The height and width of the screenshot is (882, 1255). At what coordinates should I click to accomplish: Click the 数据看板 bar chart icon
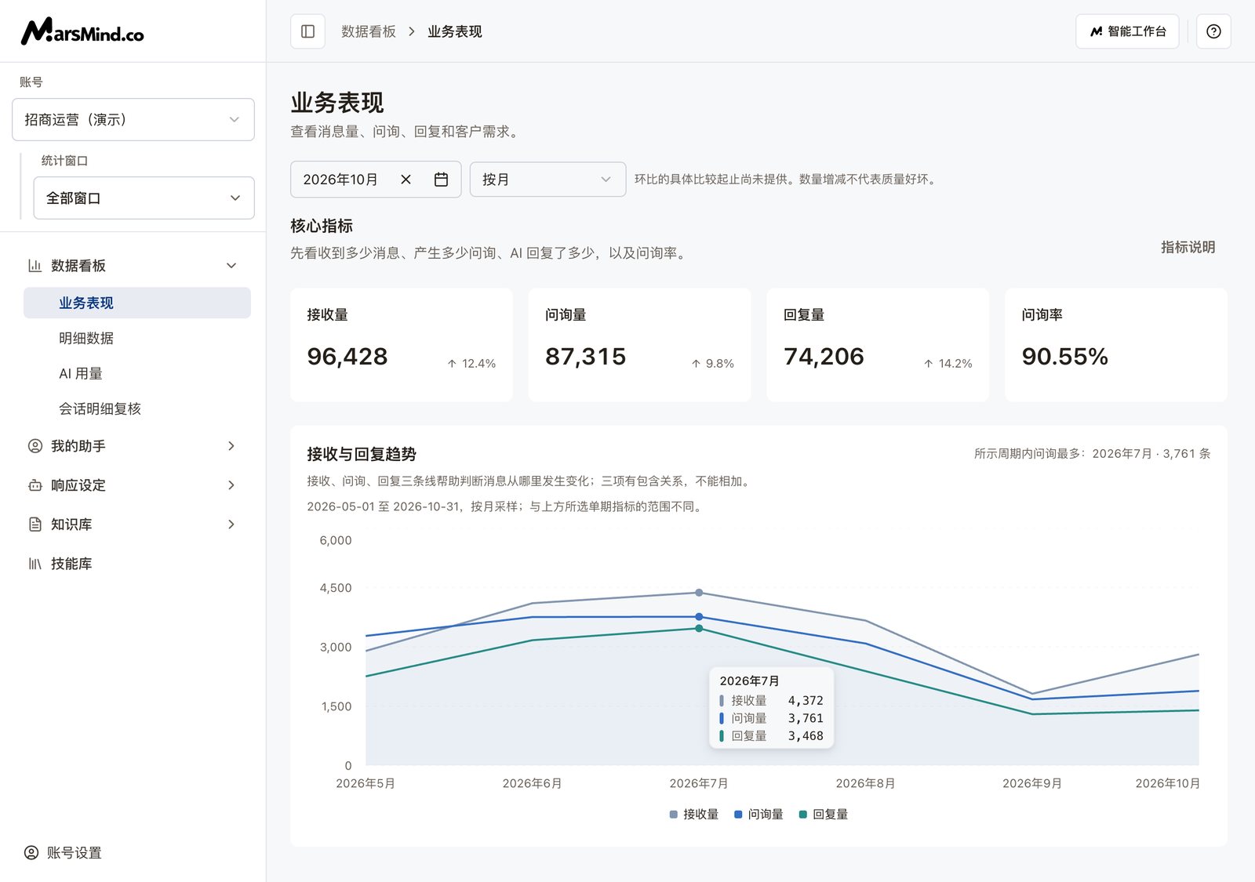click(35, 266)
